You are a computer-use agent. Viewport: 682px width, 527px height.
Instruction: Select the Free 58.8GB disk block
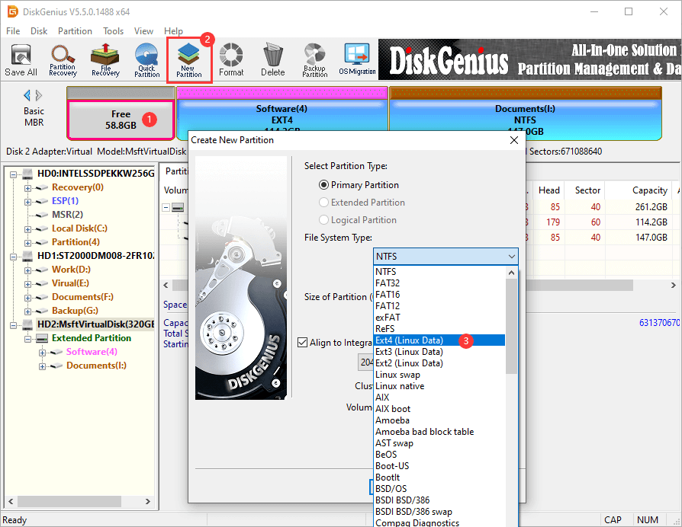pyautogui.click(x=121, y=120)
